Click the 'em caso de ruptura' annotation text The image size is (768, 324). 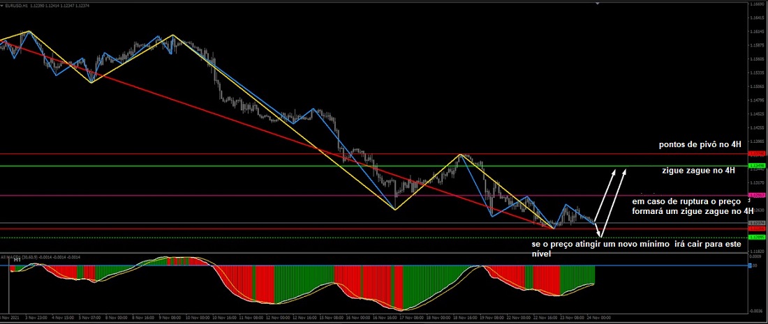pos(692,206)
